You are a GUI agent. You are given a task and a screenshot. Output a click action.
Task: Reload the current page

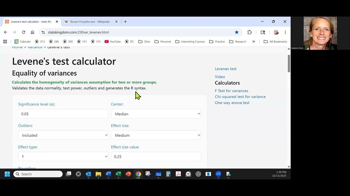tap(24, 32)
